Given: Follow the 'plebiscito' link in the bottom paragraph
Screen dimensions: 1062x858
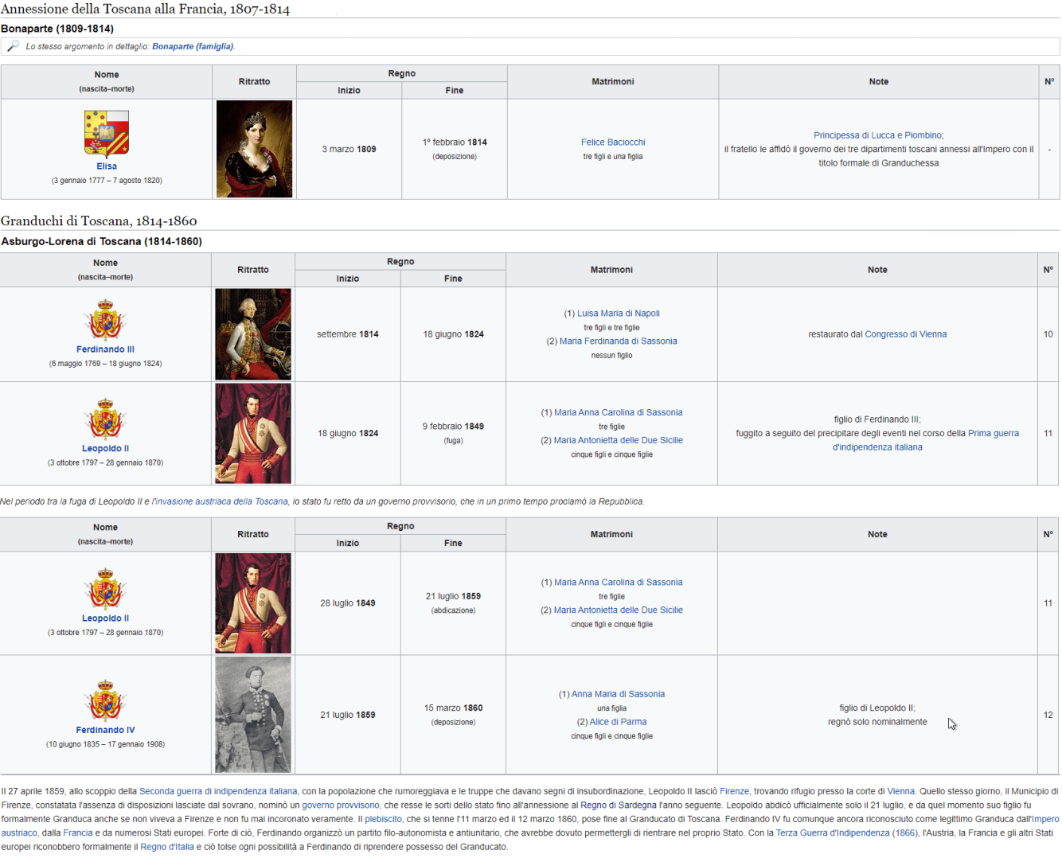Looking at the screenshot, I should (x=383, y=819).
